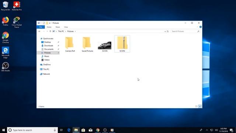Click the Cortana microphone icon
The height and width of the screenshot is (133, 236).
point(55,130)
